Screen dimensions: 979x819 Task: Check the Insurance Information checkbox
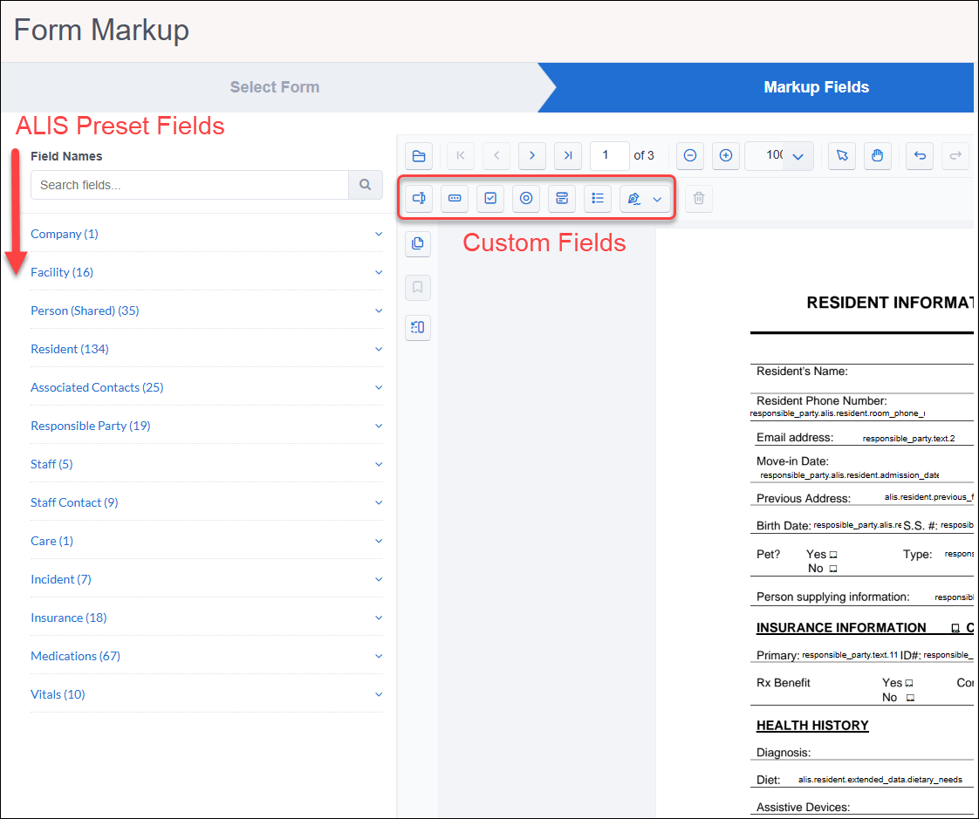click(955, 628)
